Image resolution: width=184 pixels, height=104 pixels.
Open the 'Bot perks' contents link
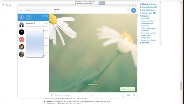tap(145, 16)
